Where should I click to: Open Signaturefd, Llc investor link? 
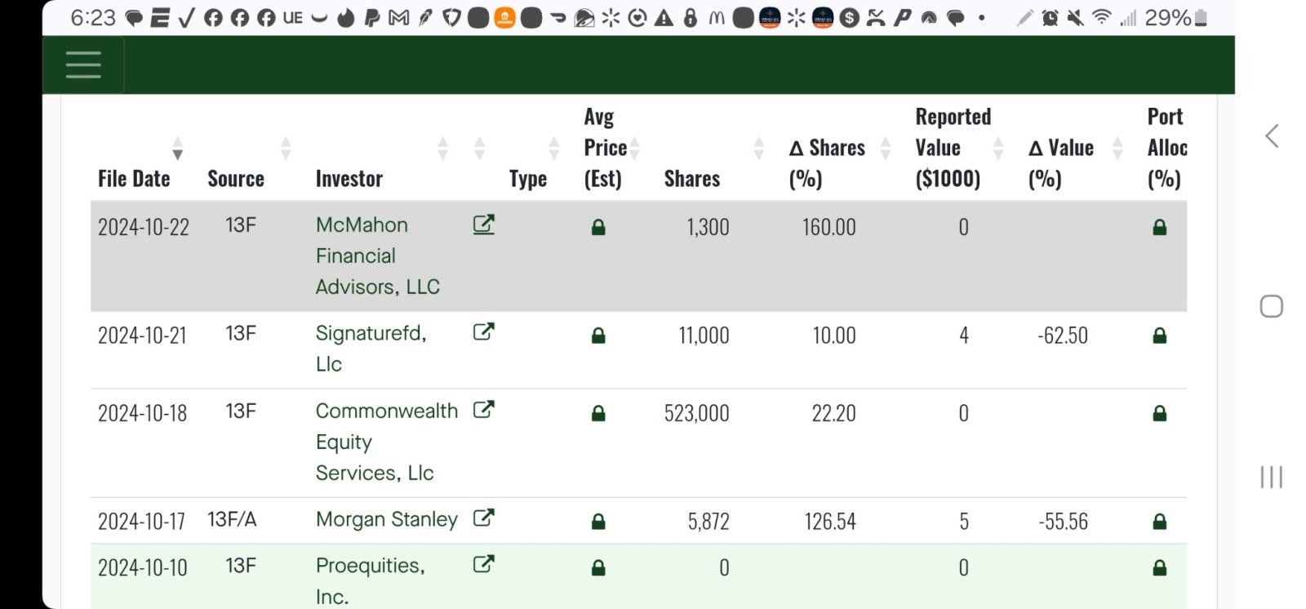(371, 349)
